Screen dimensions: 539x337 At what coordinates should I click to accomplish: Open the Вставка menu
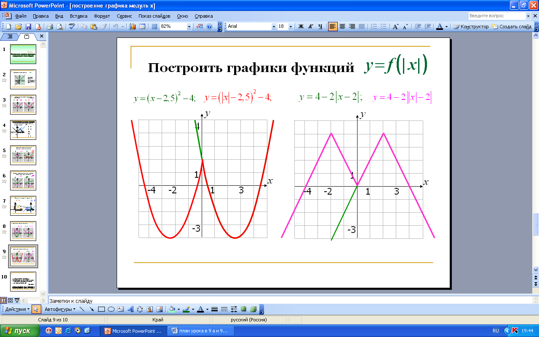pyautogui.click(x=78, y=16)
